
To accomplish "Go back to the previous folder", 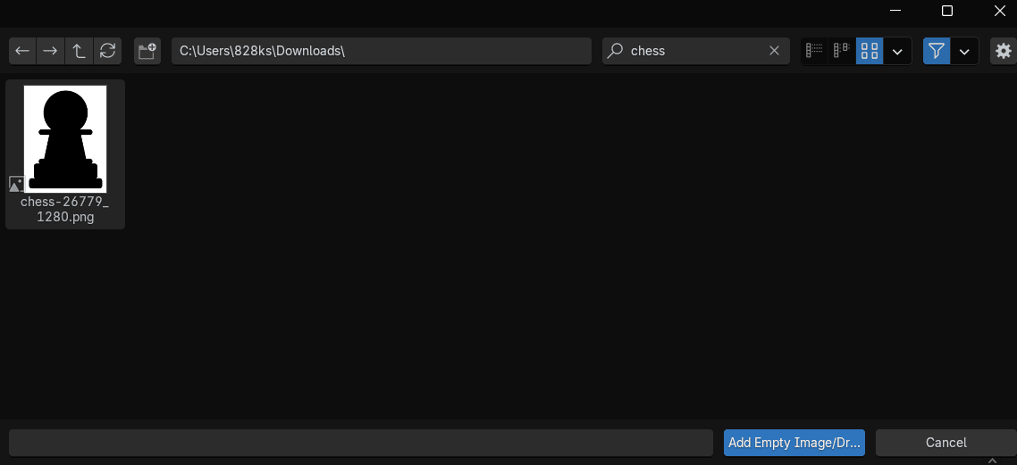I will click(x=22, y=51).
